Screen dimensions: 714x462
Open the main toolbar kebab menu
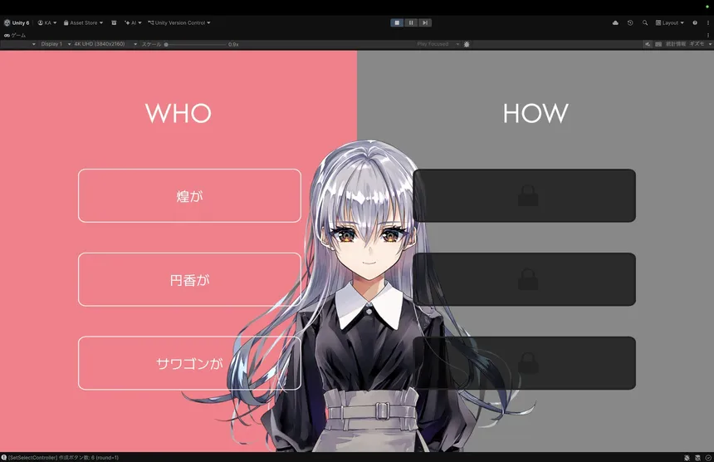pos(708,22)
